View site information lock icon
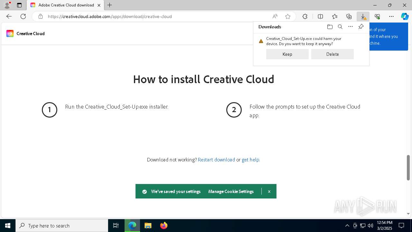412x232 pixels. point(41,16)
